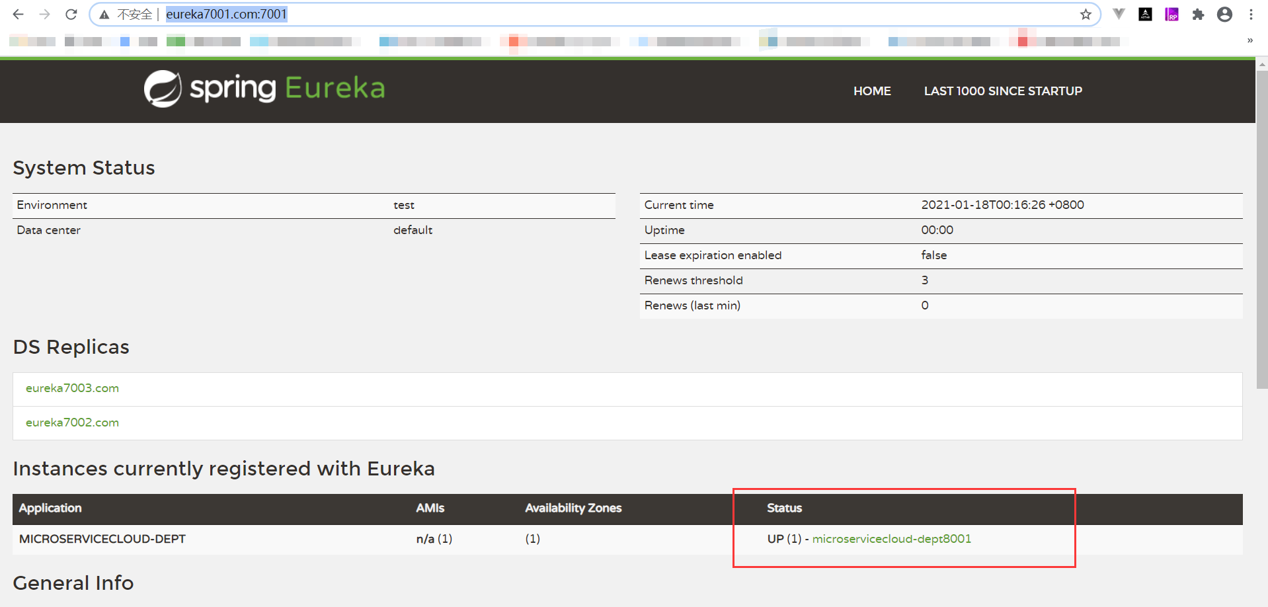Image resolution: width=1268 pixels, height=607 pixels.
Task: Open LAST 1000 SINCE STARTUP page
Action: pyautogui.click(x=1003, y=91)
